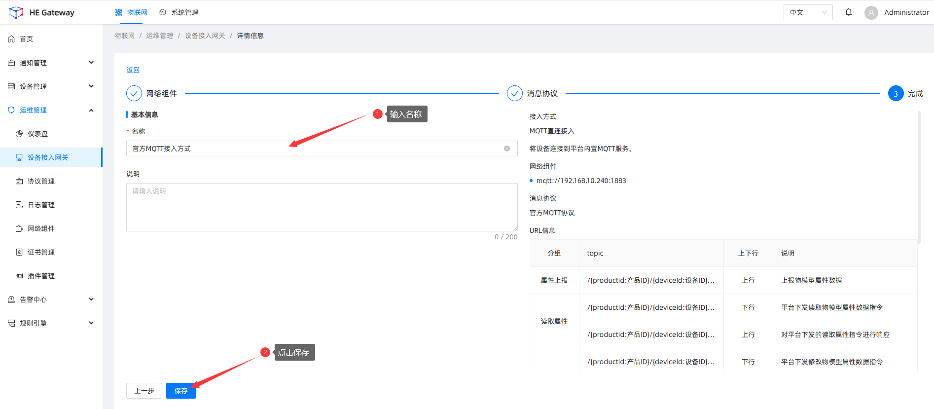Click the 设备管理 sidebar icon
Image resolution: width=934 pixels, height=409 pixels.
11,86
